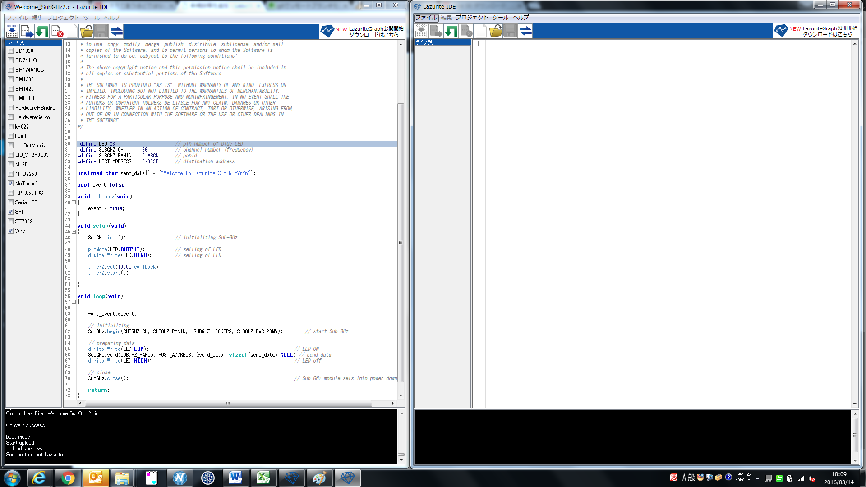This screenshot has height=487, width=866.
Task: Click the muted volume icon in system tray
Action: tap(811, 478)
